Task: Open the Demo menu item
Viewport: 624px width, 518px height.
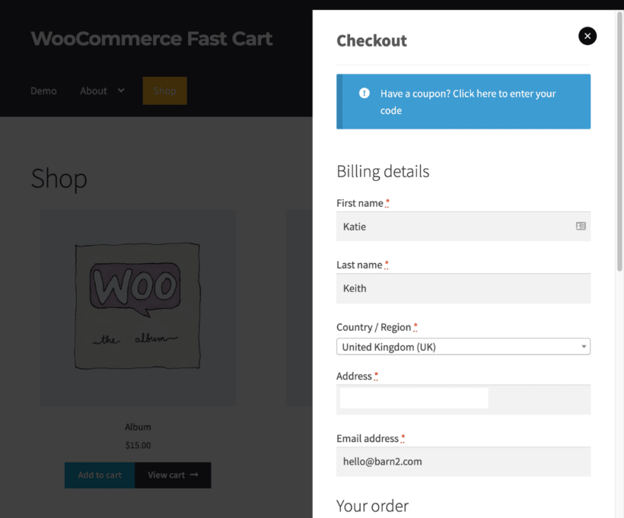Action: pos(43,91)
